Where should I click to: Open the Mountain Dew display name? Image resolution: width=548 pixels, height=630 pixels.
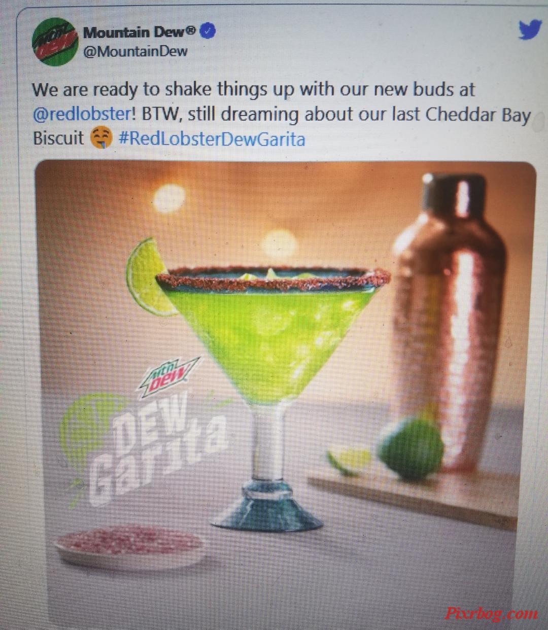(133, 32)
